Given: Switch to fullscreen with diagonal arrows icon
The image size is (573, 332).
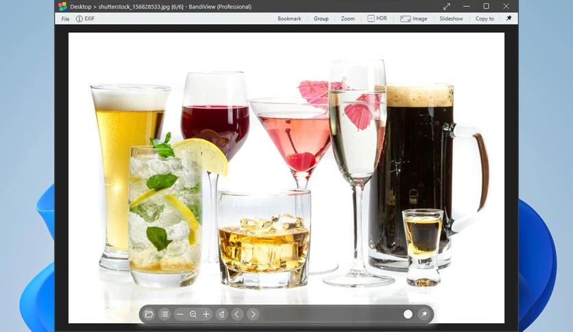Looking at the screenshot, I should pyautogui.click(x=447, y=7).
